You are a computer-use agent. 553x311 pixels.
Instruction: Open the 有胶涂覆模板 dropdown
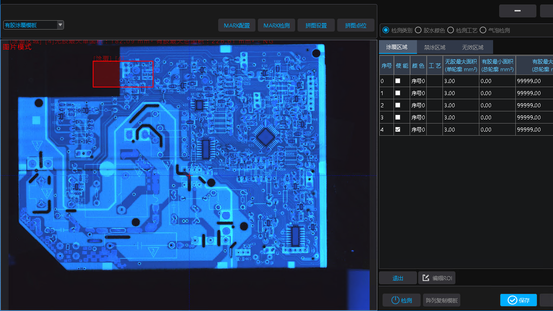tap(34, 25)
